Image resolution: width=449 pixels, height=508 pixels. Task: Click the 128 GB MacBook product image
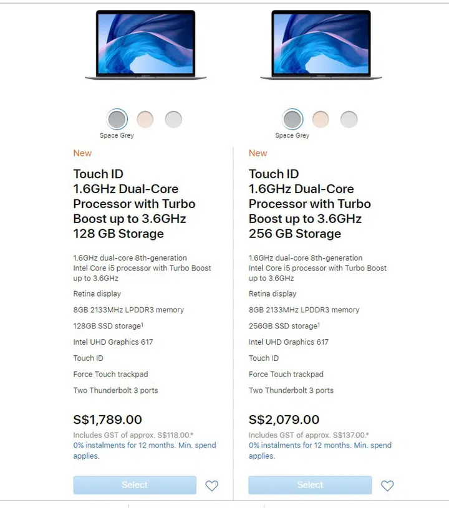[145, 44]
